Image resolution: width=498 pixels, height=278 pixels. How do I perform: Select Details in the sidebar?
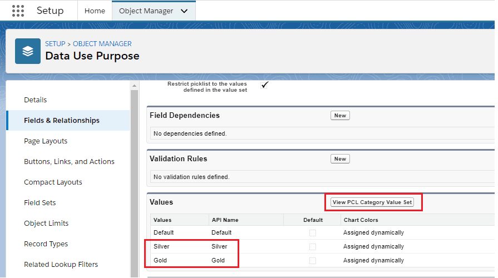click(x=36, y=100)
